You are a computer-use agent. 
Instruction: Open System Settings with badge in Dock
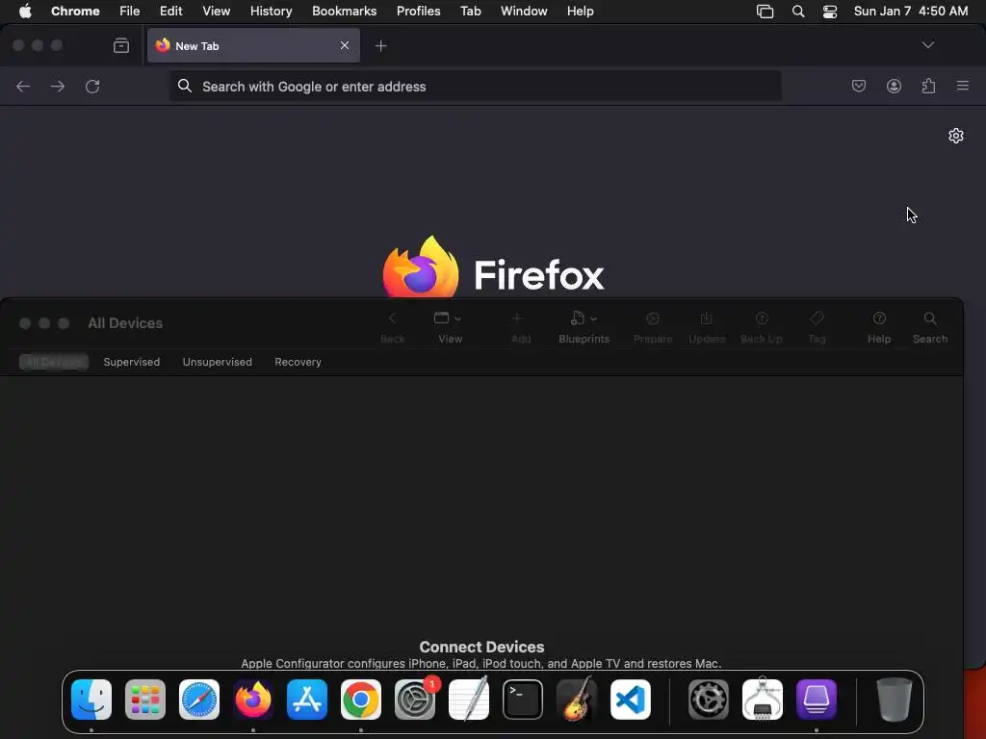click(x=415, y=700)
